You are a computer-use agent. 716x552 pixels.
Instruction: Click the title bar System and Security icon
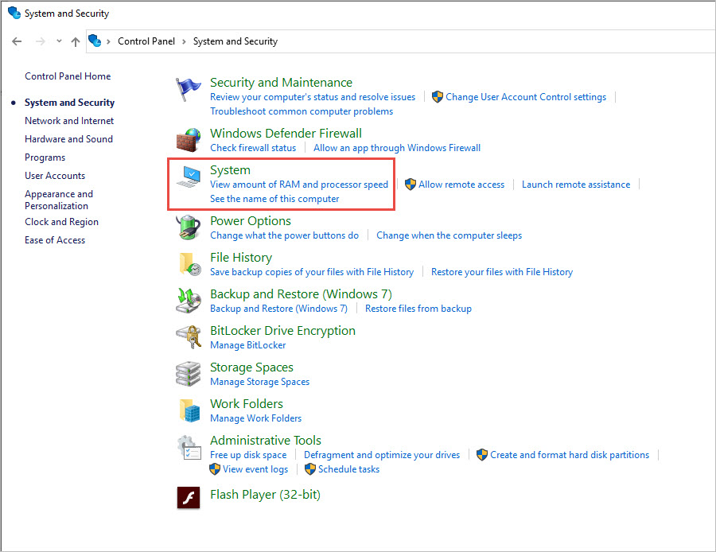click(x=14, y=13)
